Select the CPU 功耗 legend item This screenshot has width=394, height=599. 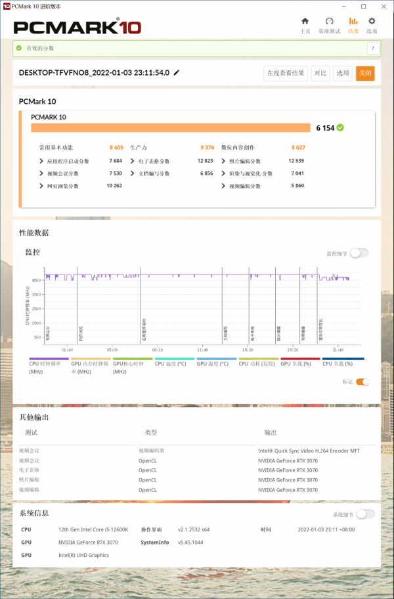click(259, 362)
